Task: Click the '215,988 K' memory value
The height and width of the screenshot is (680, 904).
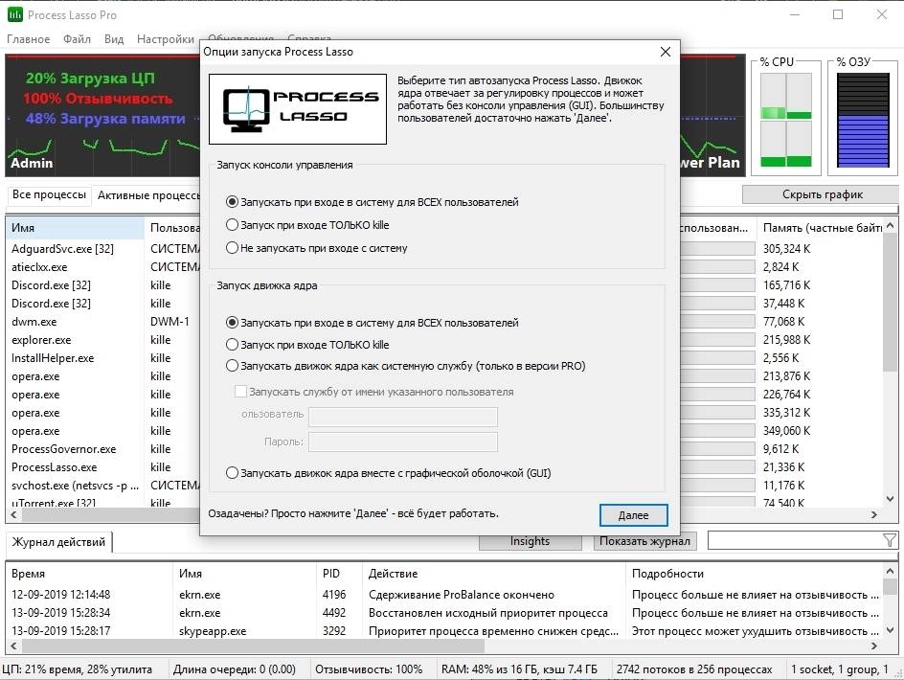Action: 786,340
